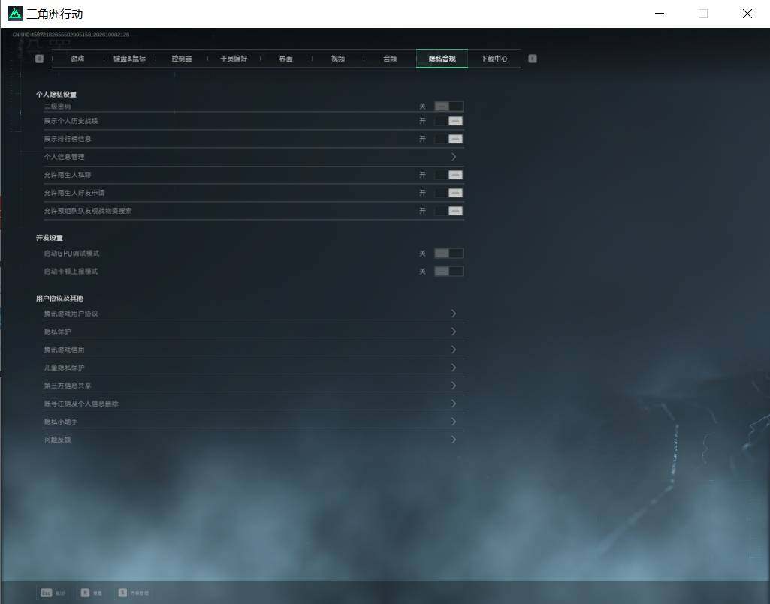Click the chevron beside 隐私保护
The height and width of the screenshot is (604, 770).
(x=454, y=332)
